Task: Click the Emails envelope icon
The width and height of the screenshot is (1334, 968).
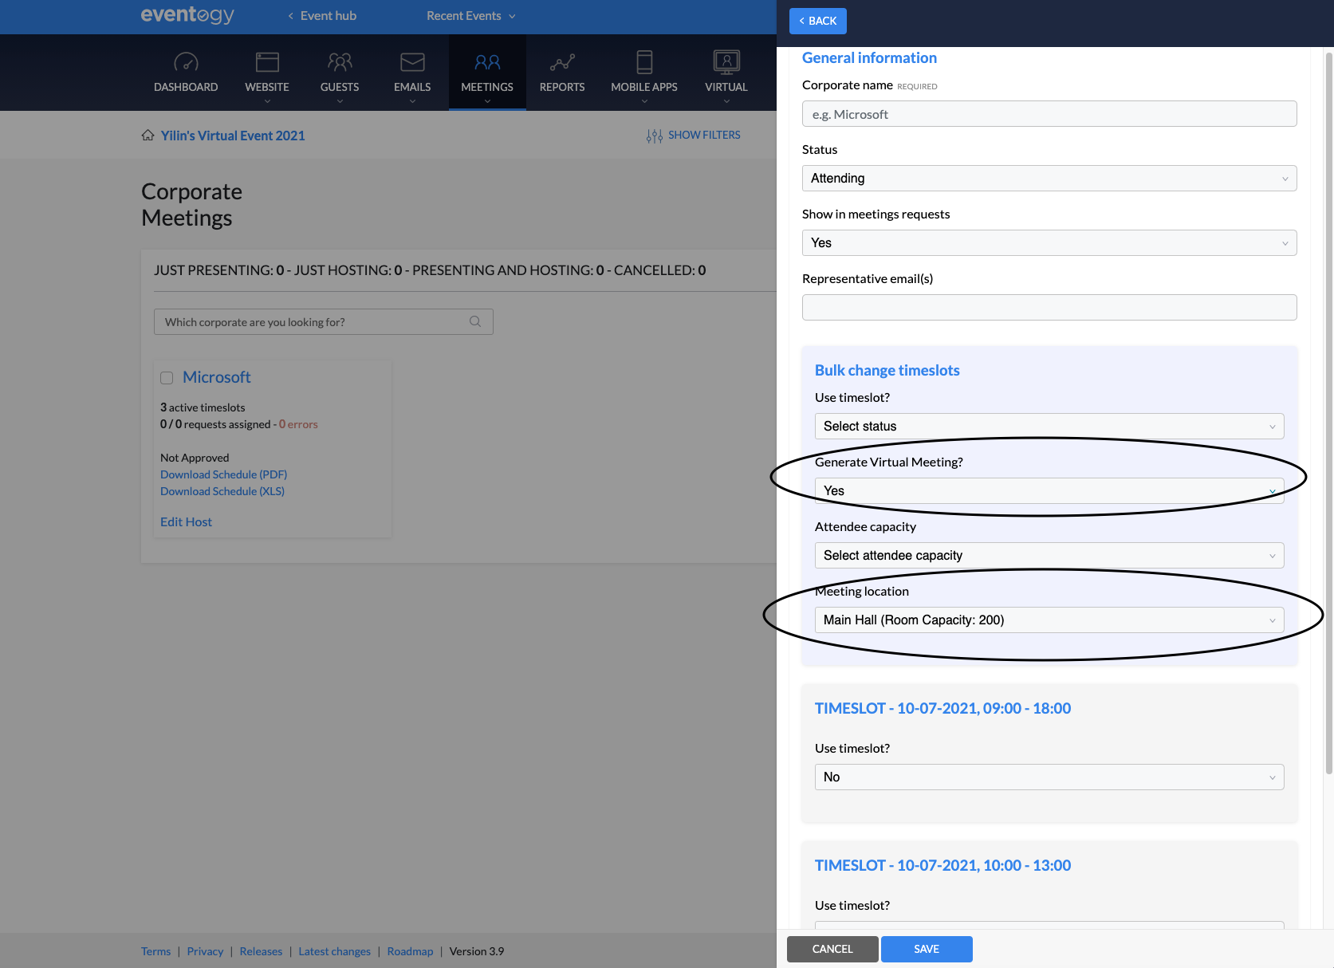Action: [x=412, y=62]
